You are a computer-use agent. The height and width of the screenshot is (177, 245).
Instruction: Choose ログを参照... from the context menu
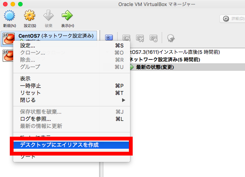pos(72,119)
